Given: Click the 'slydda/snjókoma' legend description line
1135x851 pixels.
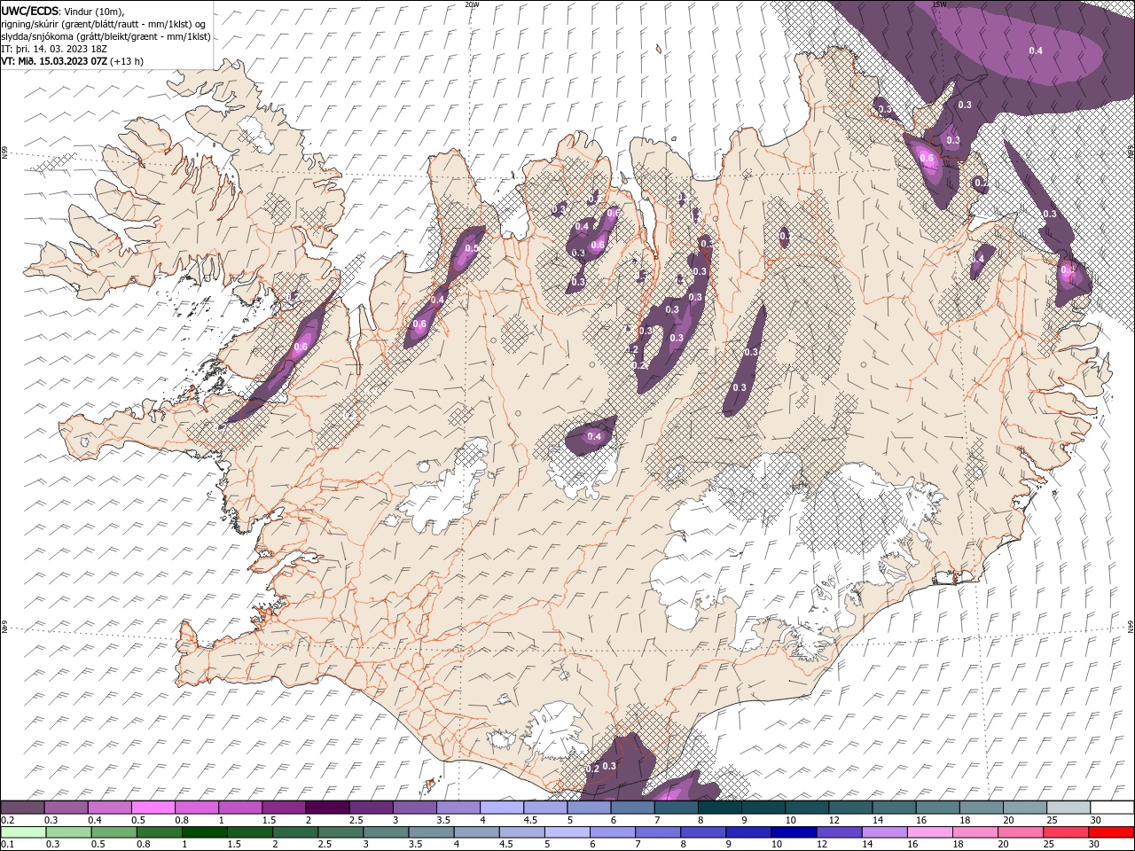Looking at the screenshot, I should pyautogui.click(x=106, y=36).
